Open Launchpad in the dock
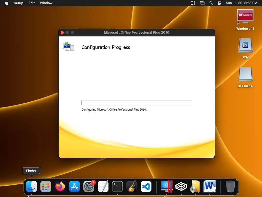Screen dimensions: 262x197 click(46, 186)
